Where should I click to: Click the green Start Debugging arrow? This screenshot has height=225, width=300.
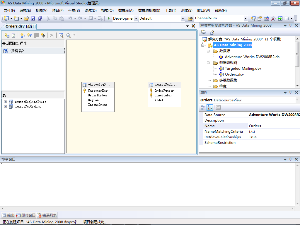coord(108,18)
